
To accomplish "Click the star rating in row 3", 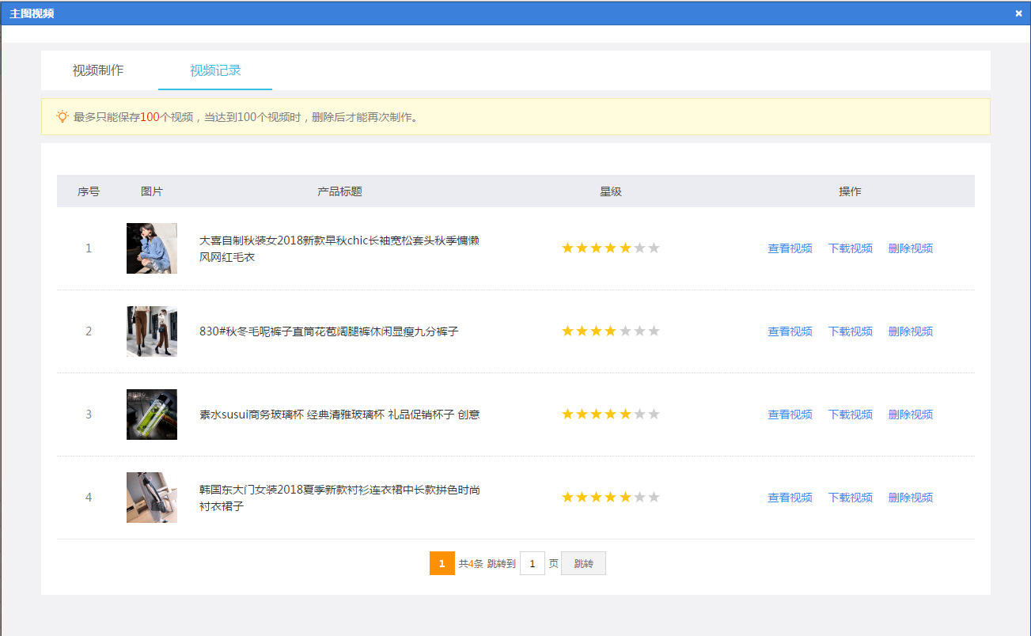I will point(610,415).
